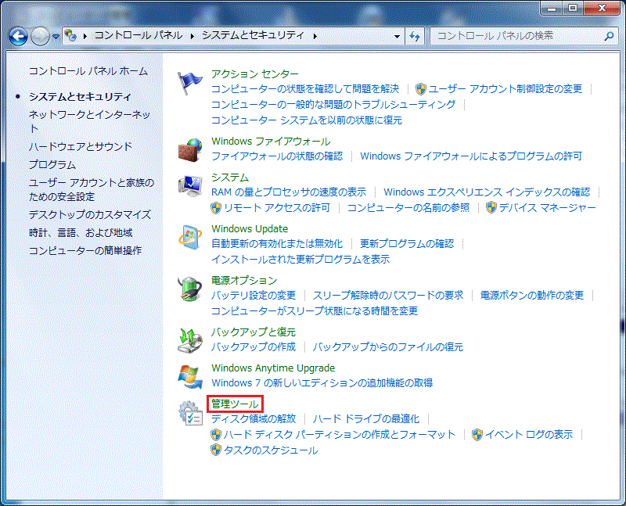This screenshot has width=626, height=506.
Task: Click the Windows Update icon
Action: (x=190, y=238)
